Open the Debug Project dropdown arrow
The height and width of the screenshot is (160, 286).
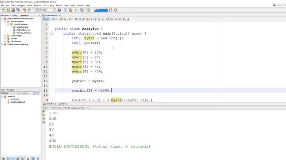coord(85,10)
